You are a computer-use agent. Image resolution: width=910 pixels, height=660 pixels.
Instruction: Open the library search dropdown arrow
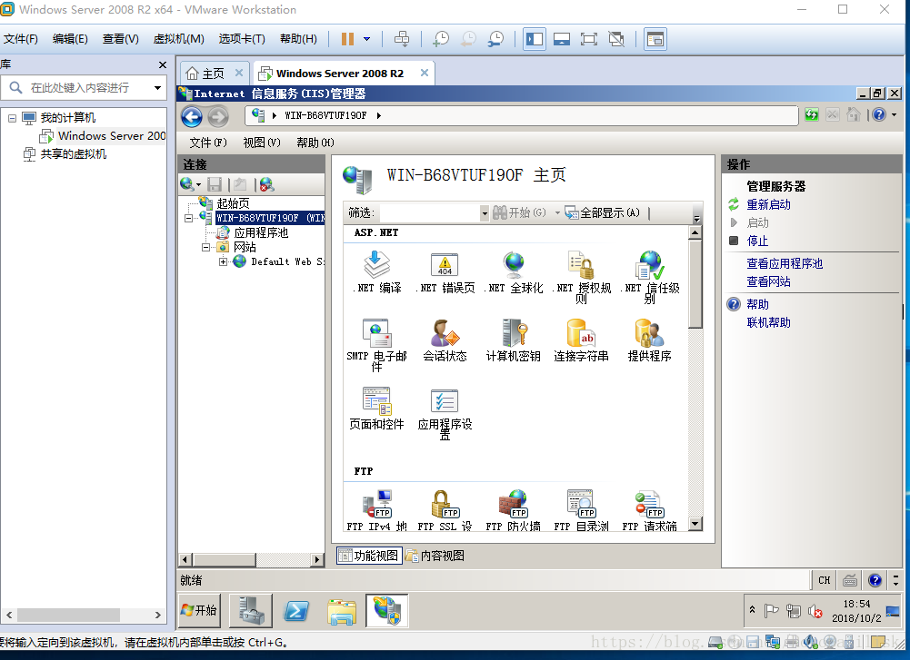point(157,87)
